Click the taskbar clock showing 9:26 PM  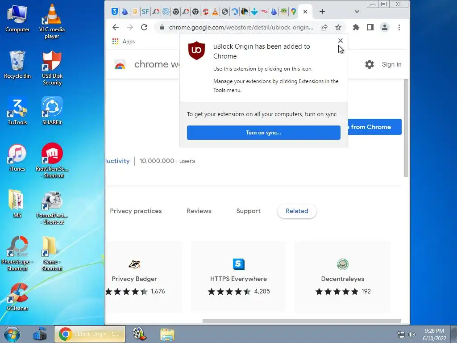[434, 335]
